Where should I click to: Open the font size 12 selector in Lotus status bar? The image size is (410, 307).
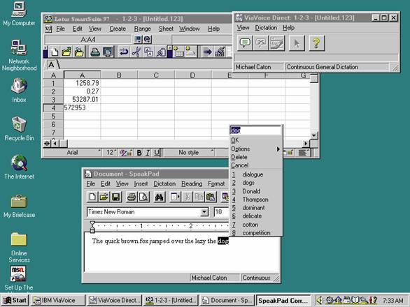tap(111, 153)
